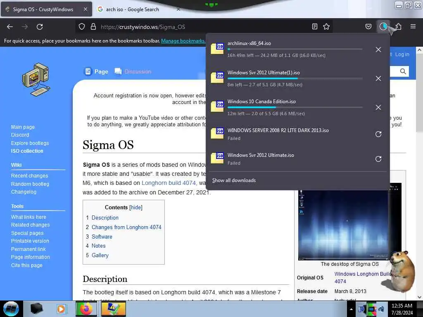423x317 pixels.
Task: Open Permanent link in Tools
Action: click(x=29, y=249)
